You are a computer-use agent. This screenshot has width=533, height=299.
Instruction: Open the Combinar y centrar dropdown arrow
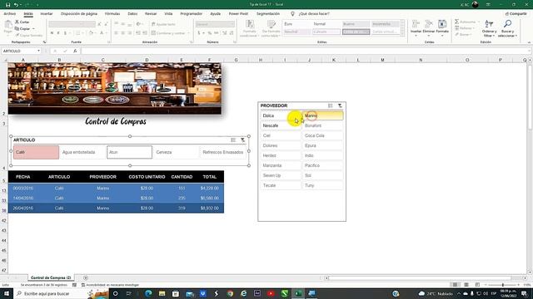click(188, 33)
